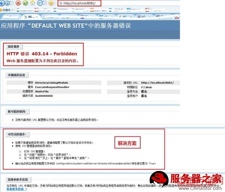Click the green refresh page icon
The width and height of the screenshot is (225, 192).
(25, 3)
